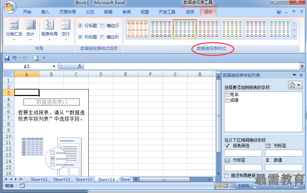Check the 姓名 field checkbox
The width and height of the screenshot is (307, 193).
pyautogui.click(x=227, y=95)
